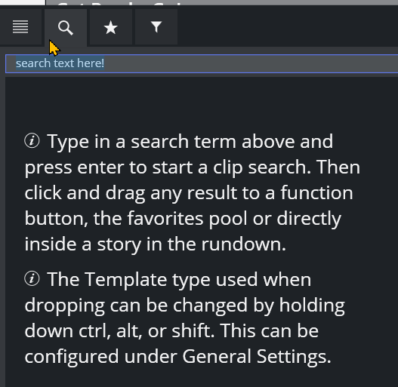This screenshot has width=398, height=387.
Task: Click the info icon beside 'Type in a search term'
Action: [32, 141]
